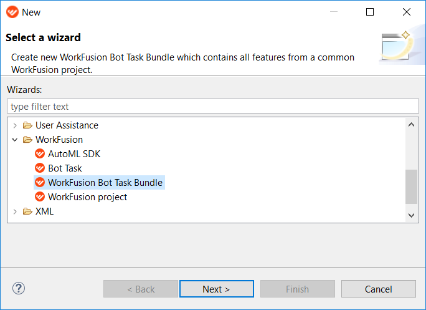Select the Bot Task wizard entry
Image resolution: width=426 pixels, height=310 pixels.
[65, 168]
